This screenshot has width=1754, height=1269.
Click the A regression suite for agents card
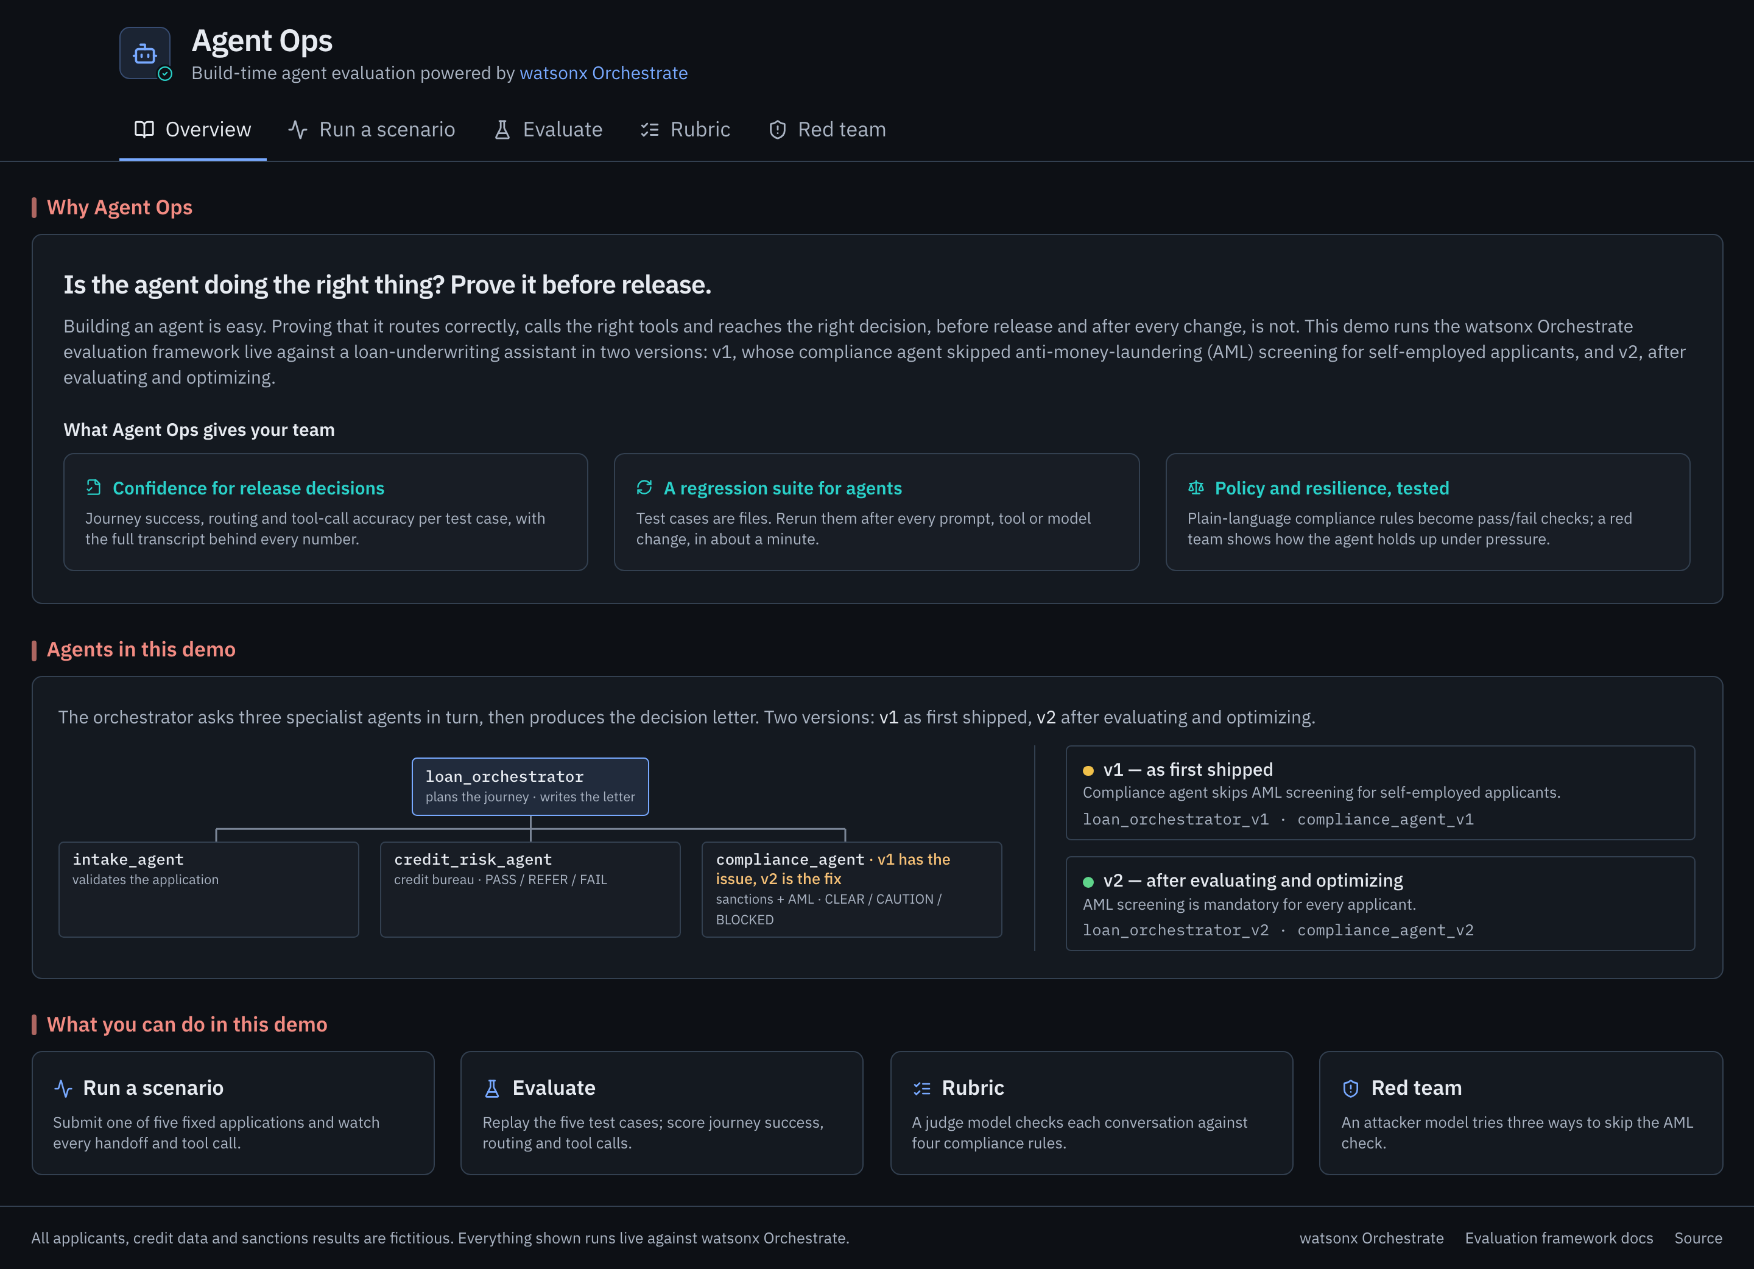coord(876,512)
